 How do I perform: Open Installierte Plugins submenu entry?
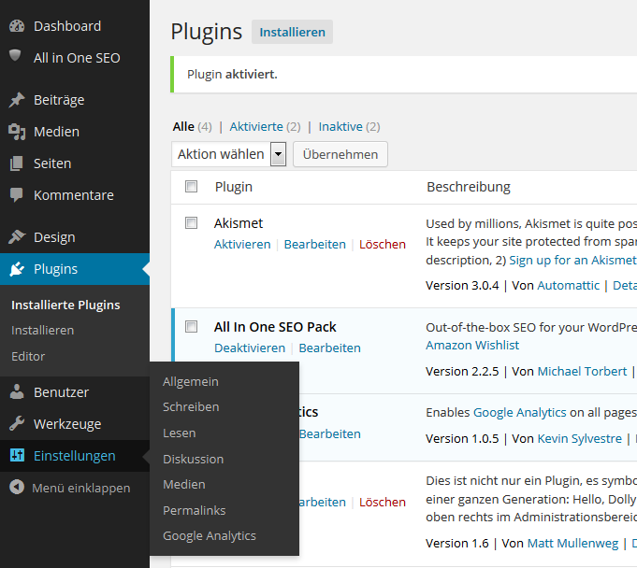pyautogui.click(x=65, y=305)
